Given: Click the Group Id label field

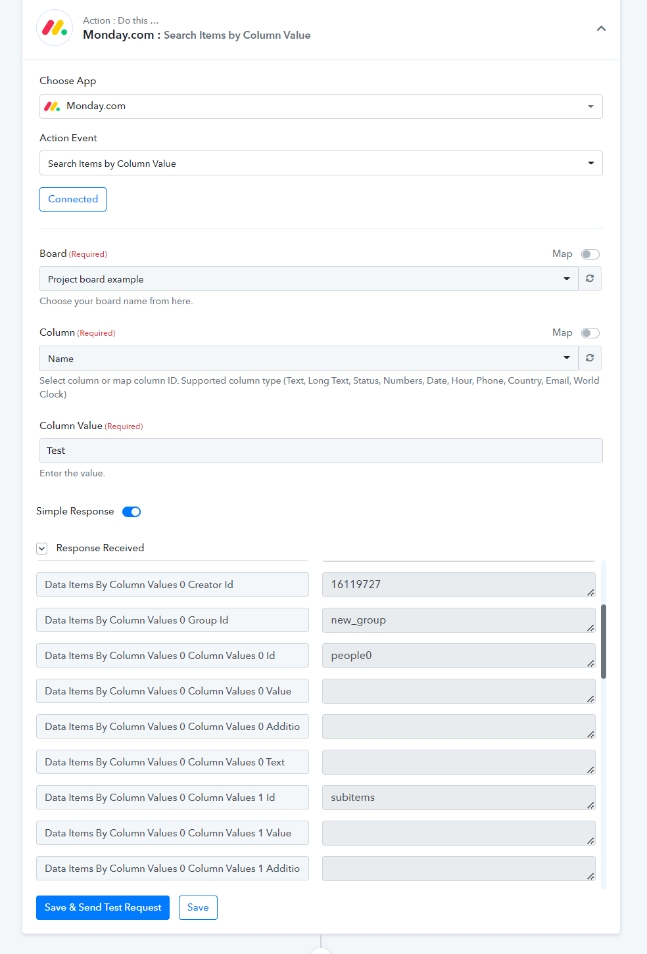Looking at the screenshot, I should tap(172, 620).
